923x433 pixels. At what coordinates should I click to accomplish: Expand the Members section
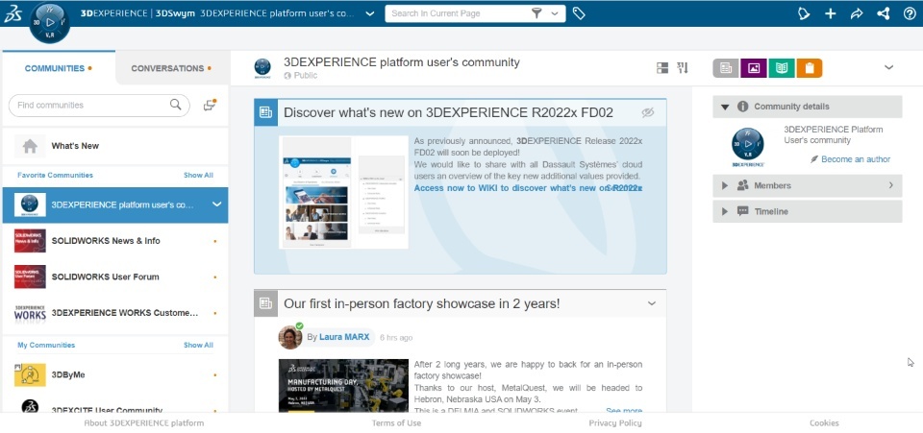tap(725, 185)
